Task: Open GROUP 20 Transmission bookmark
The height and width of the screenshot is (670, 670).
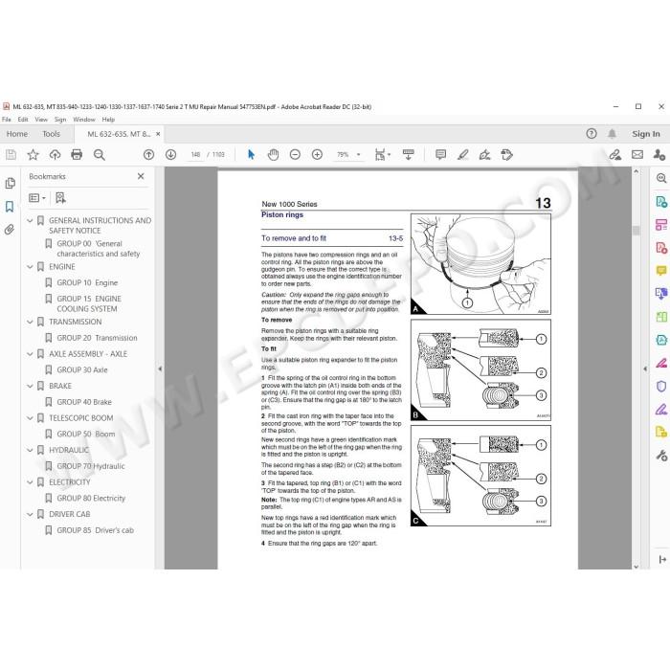Action: 97,338
